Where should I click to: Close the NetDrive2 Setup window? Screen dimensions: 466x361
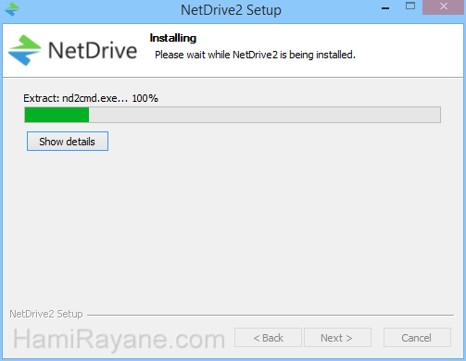point(444,6)
